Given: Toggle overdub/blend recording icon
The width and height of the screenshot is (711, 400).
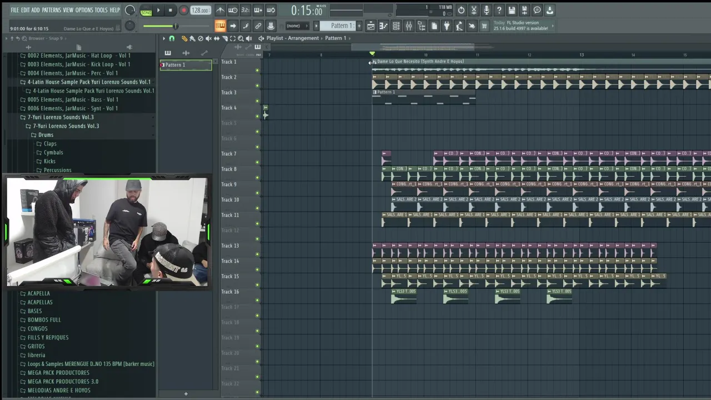Looking at the screenshot, I should (258, 10).
